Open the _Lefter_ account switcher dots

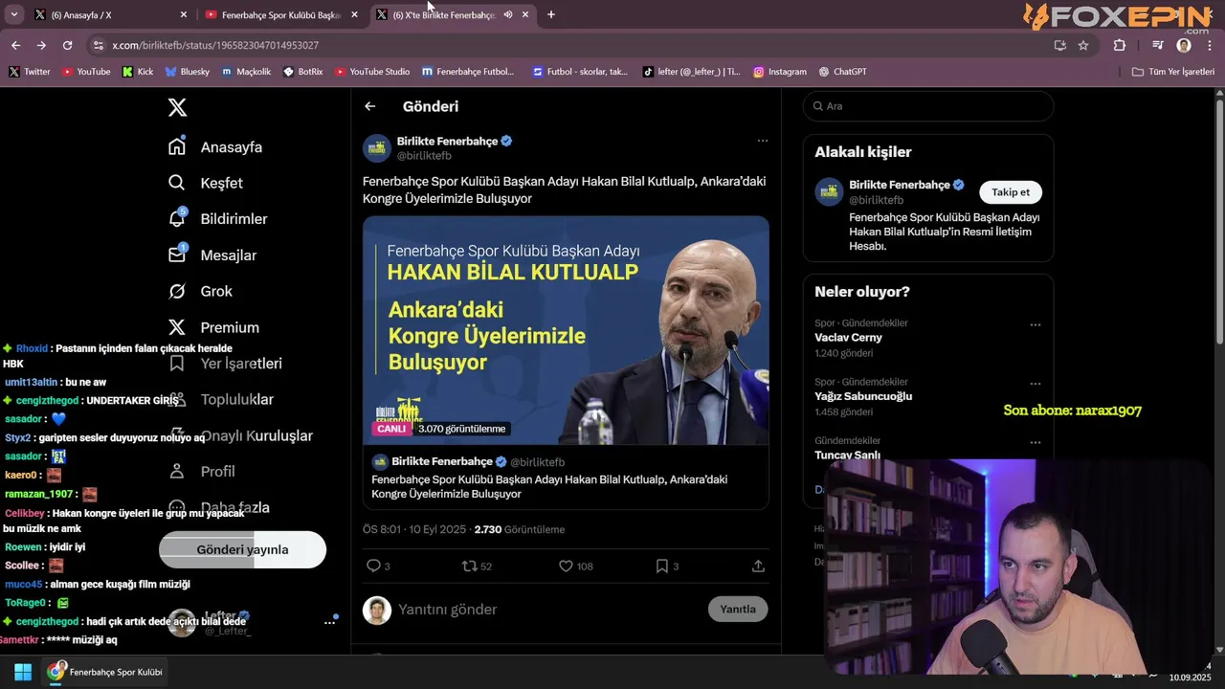click(x=330, y=622)
